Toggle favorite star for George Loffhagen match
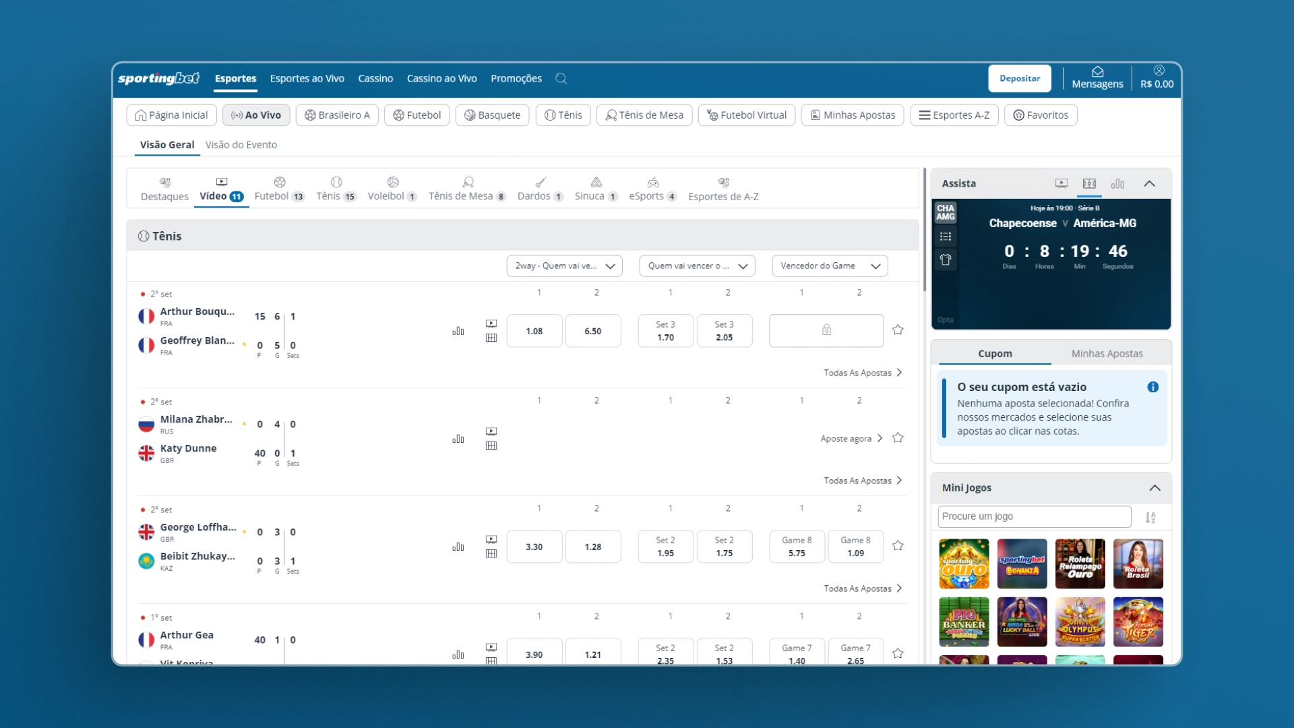The width and height of the screenshot is (1294, 728). pos(898,546)
